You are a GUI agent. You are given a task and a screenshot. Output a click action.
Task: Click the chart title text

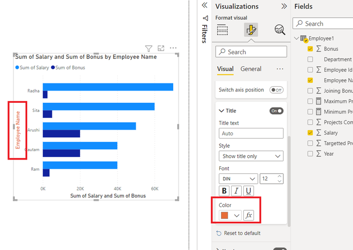[x=86, y=57]
